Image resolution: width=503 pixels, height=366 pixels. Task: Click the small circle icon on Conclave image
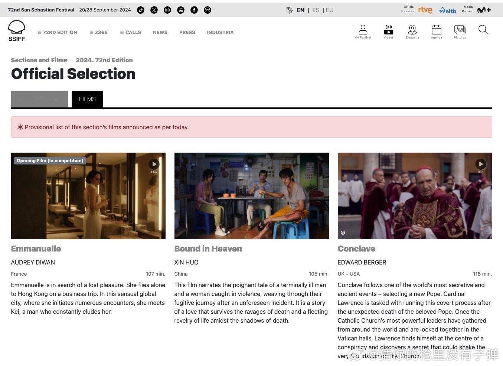click(343, 233)
